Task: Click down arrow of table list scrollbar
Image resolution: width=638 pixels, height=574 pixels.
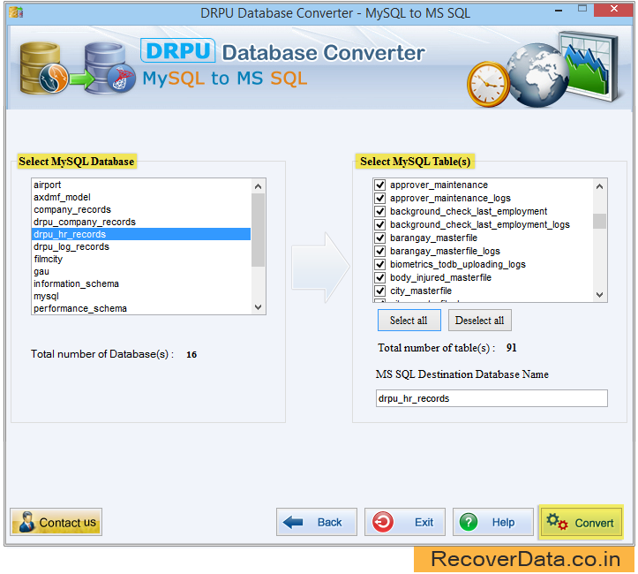Action: [x=599, y=295]
